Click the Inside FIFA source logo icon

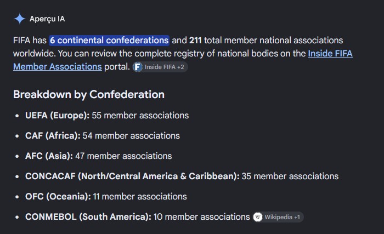pos(138,67)
